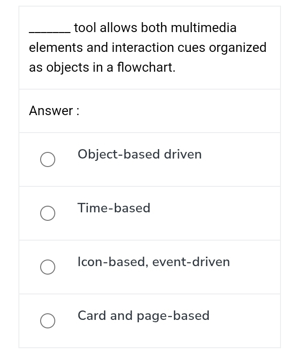
Task: Click the words "tool allows" in the question
Action: click(x=106, y=28)
